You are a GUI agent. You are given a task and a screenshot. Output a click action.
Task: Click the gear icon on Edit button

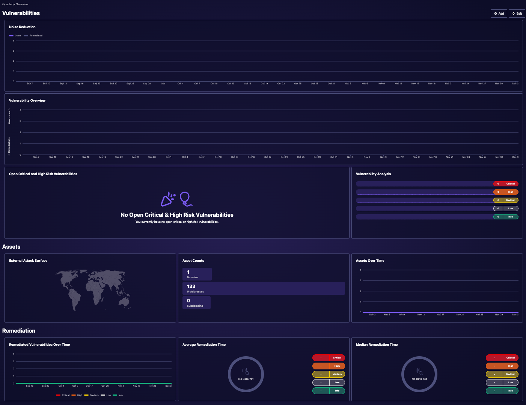coord(514,13)
